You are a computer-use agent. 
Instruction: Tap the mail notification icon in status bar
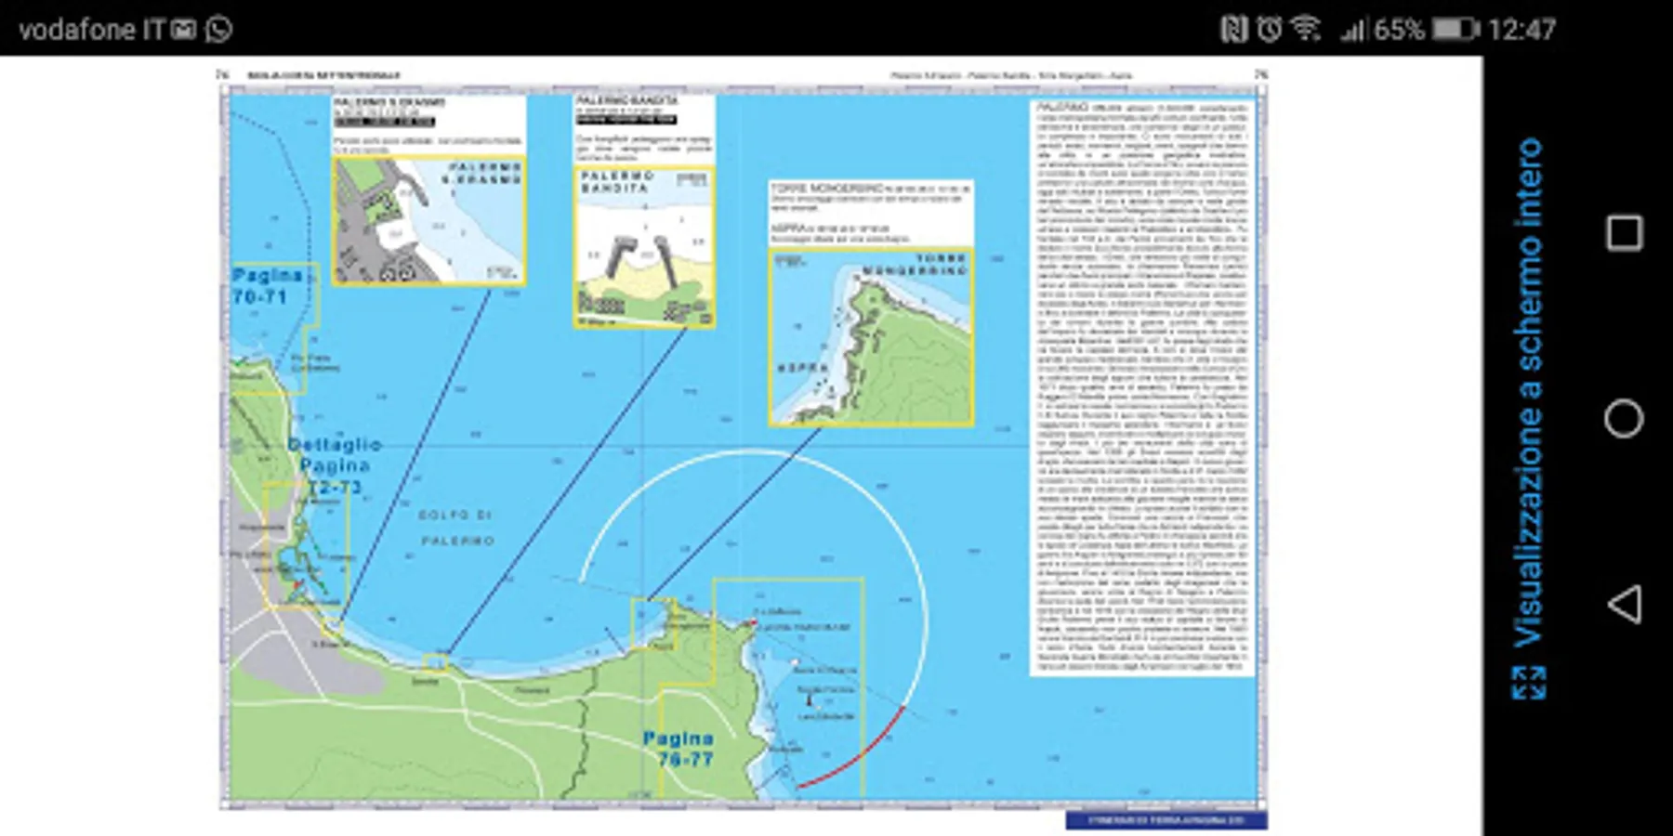click(x=184, y=31)
